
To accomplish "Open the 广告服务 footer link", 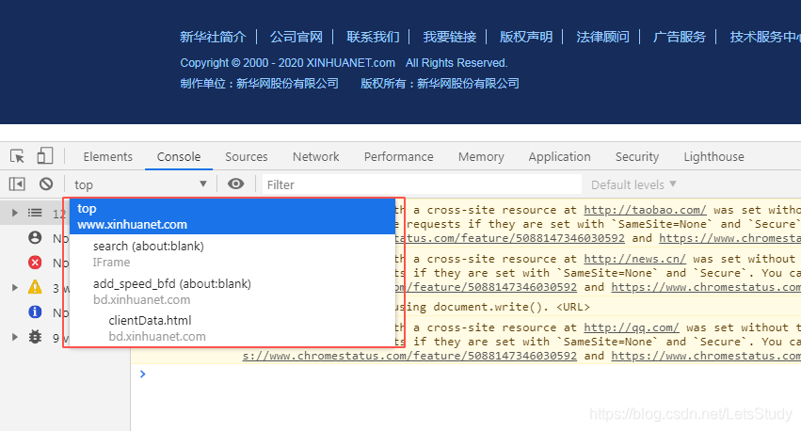I will (x=680, y=37).
